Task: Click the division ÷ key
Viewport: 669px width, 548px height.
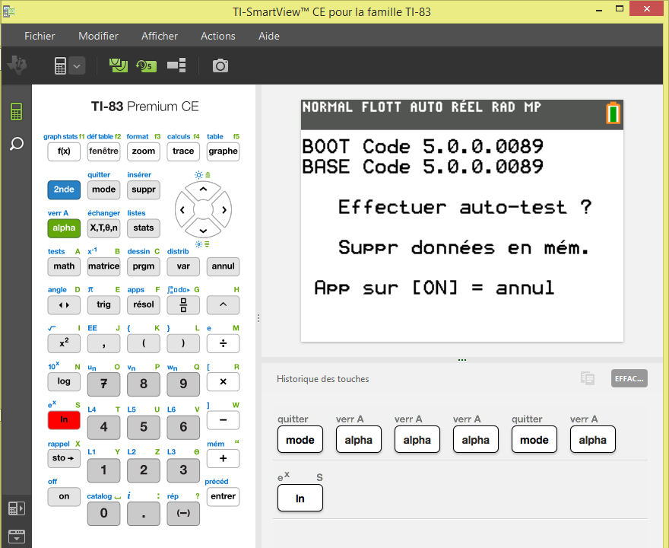Action: pos(224,343)
